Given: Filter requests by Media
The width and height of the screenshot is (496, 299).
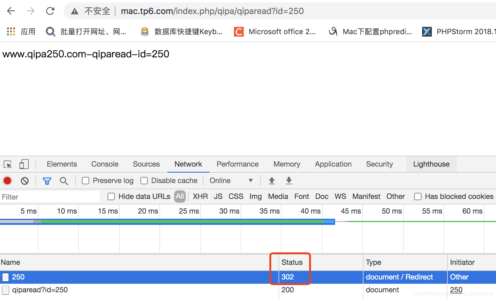Looking at the screenshot, I should 278,196.
